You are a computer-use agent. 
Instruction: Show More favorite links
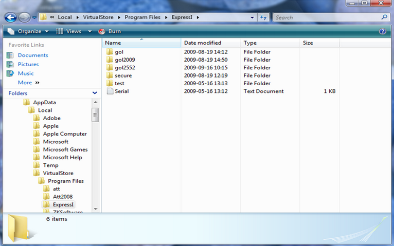(x=28, y=83)
